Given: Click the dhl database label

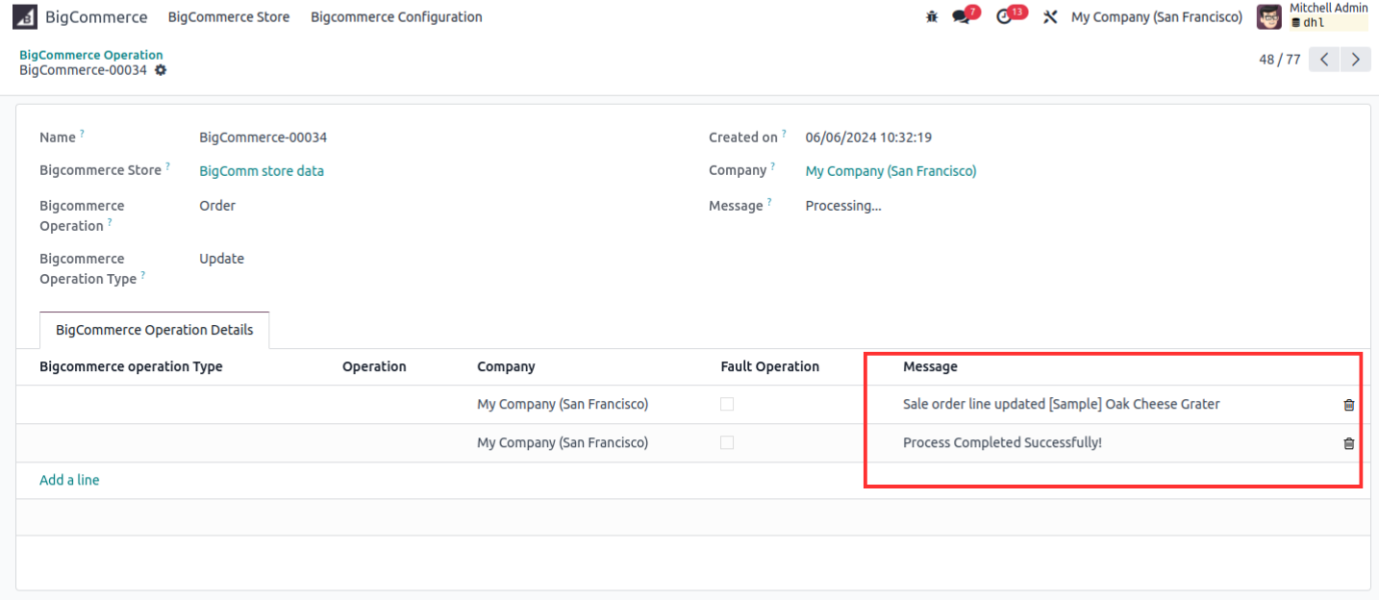Looking at the screenshot, I should [x=1314, y=23].
